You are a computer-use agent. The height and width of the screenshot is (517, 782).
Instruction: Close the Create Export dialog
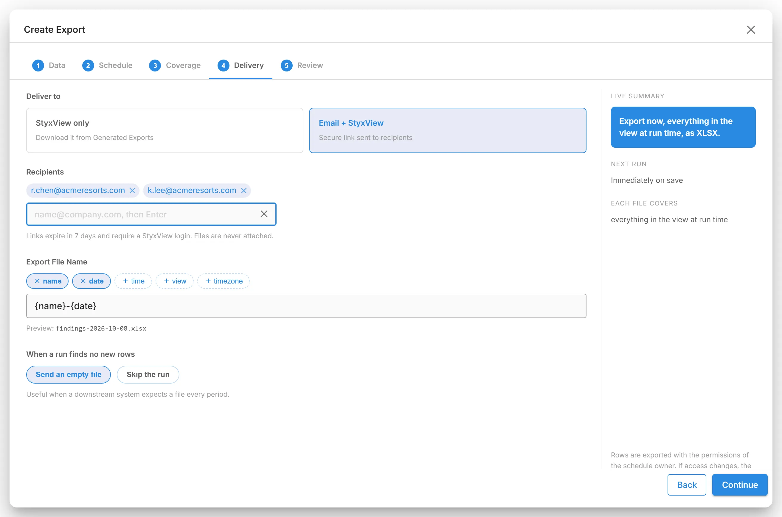click(x=751, y=30)
